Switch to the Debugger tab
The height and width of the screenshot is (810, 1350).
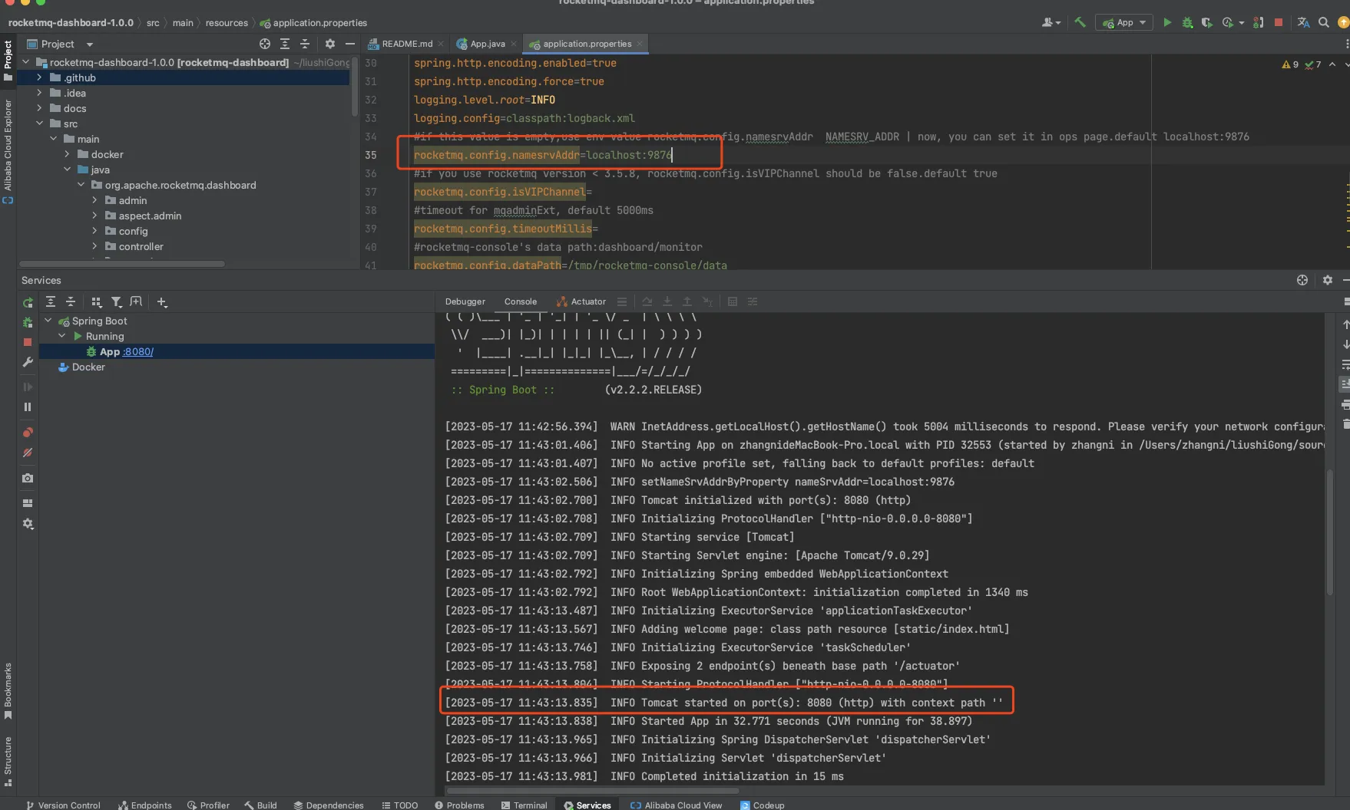point(465,301)
